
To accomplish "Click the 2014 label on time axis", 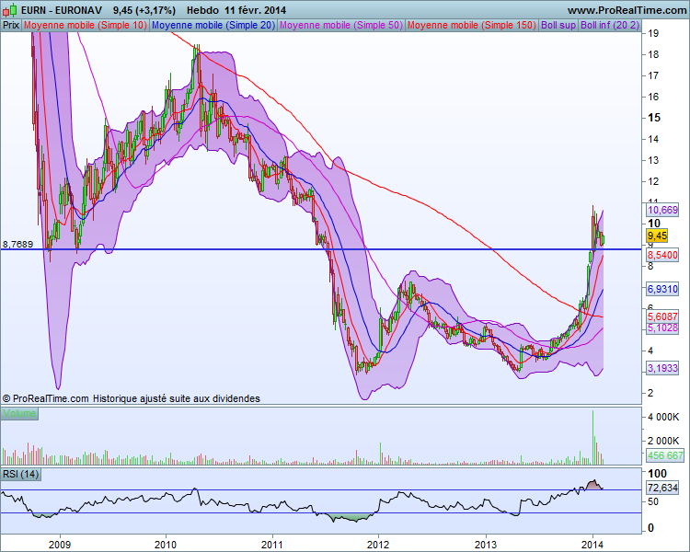I will coord(592,545).
